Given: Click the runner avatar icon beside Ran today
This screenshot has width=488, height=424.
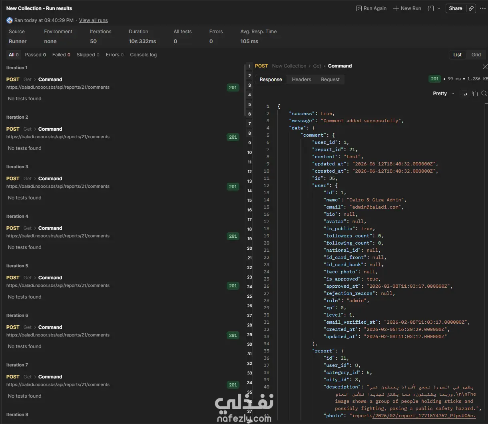Looking at the screenshot, I should tap(10, 20).
